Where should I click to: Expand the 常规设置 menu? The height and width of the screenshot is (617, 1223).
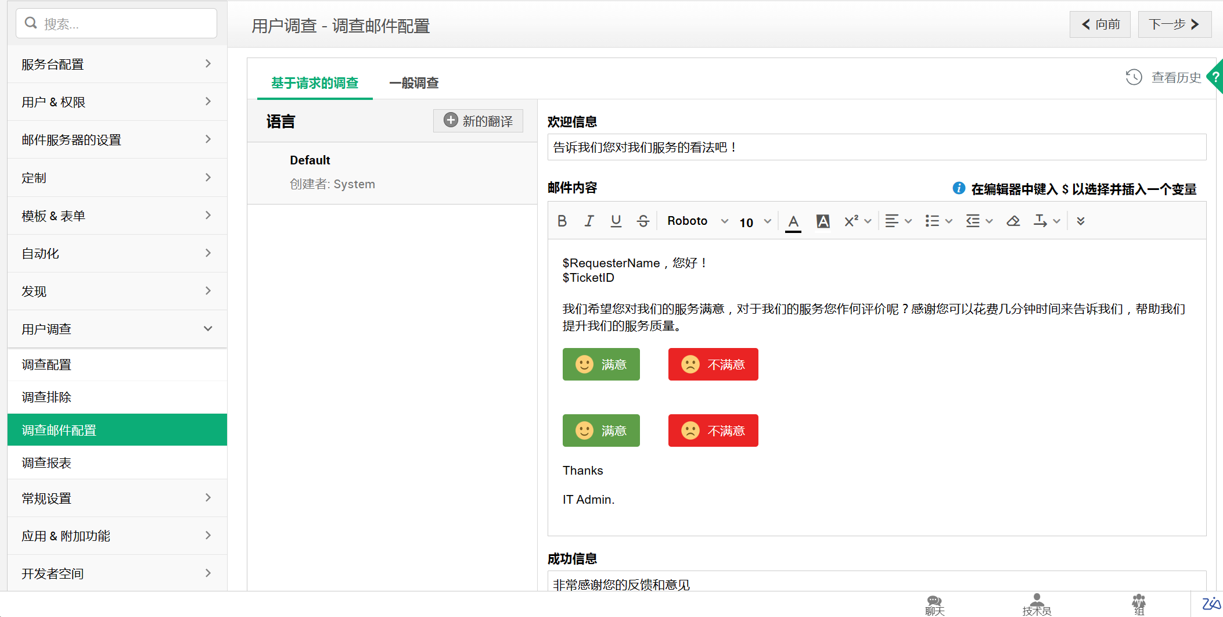coord(117,498)
